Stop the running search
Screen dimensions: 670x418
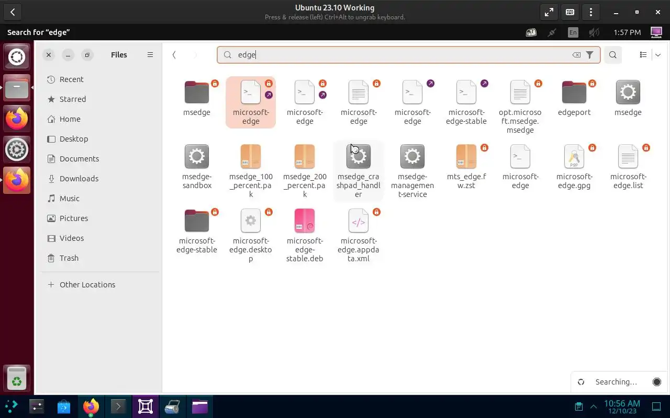[x=657, y=382]
